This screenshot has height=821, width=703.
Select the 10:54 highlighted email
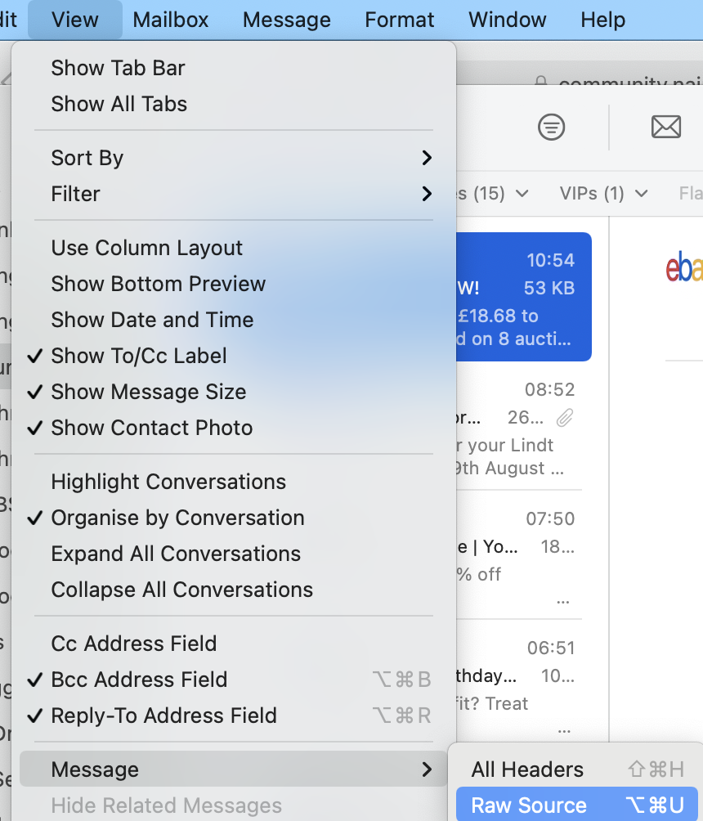[523, 297]
